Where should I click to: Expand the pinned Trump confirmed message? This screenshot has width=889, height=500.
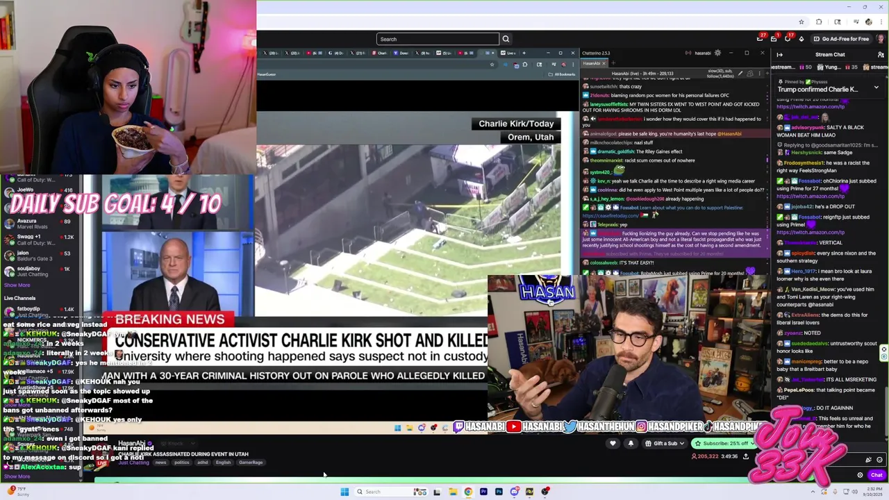(876, 87)
